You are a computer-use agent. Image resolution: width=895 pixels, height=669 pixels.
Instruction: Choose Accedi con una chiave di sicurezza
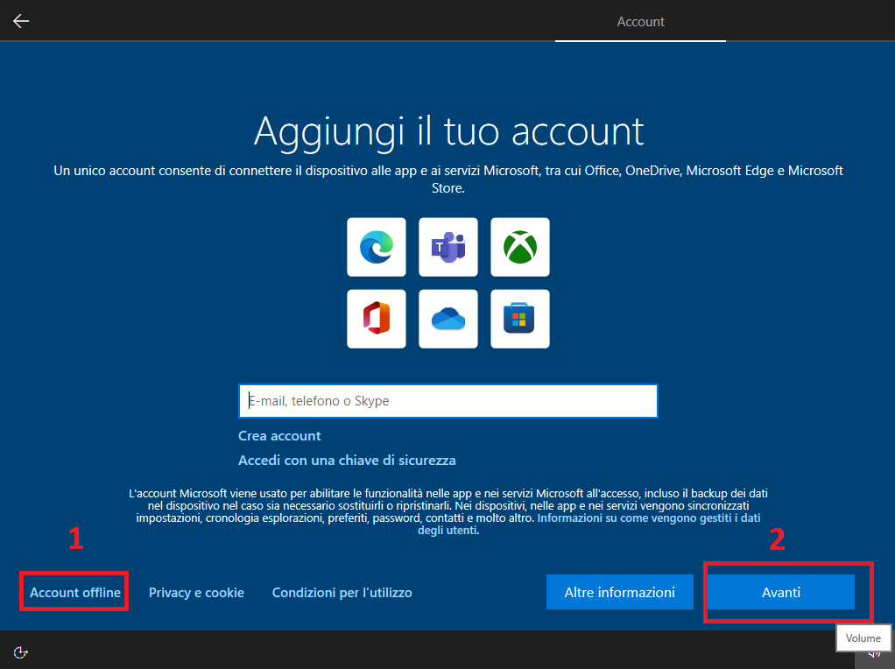(347, 460)
